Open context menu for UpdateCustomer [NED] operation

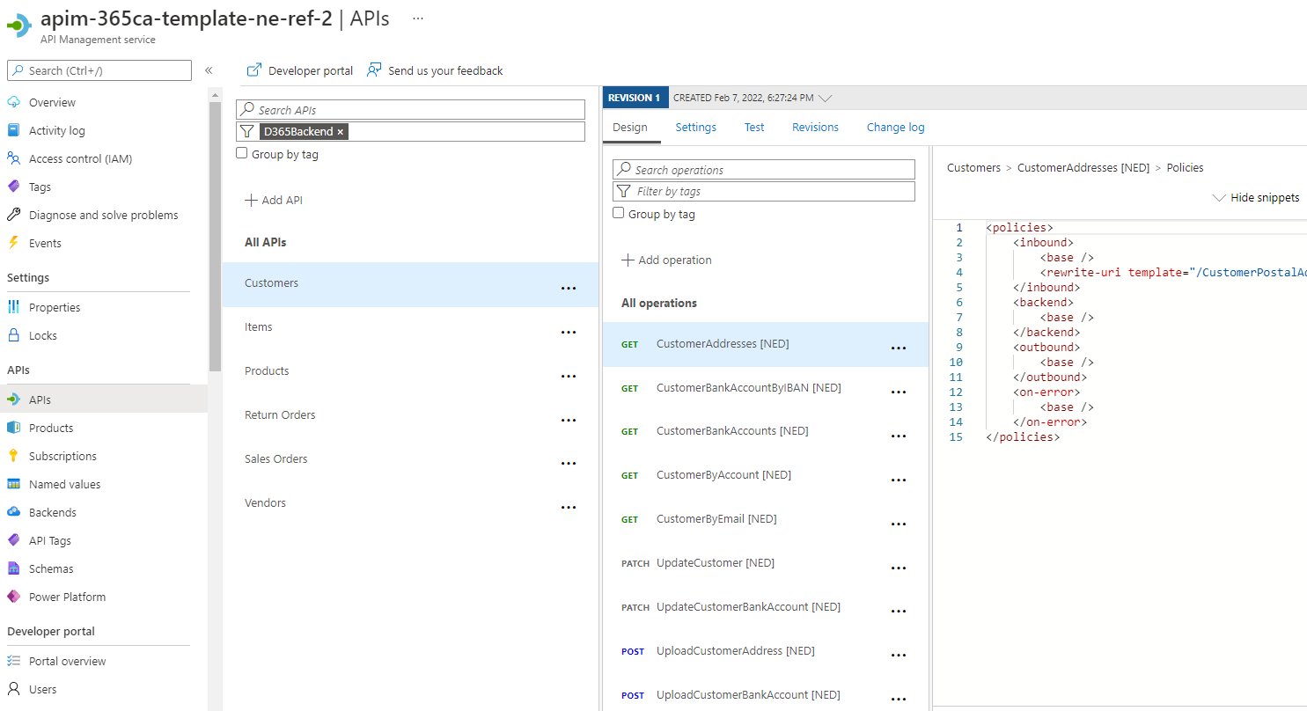coord(899,568)
